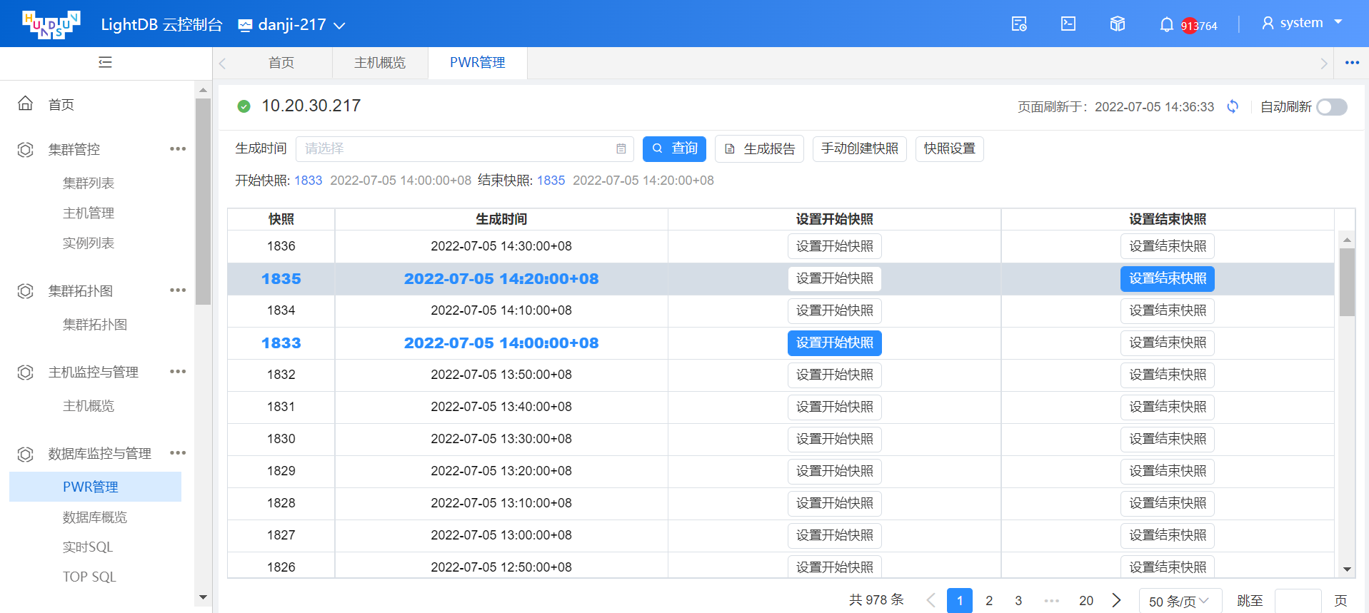The image size is (1369, 613).
Task: Open 主机监控与管理 more options dots
Action: pos(178,372)
